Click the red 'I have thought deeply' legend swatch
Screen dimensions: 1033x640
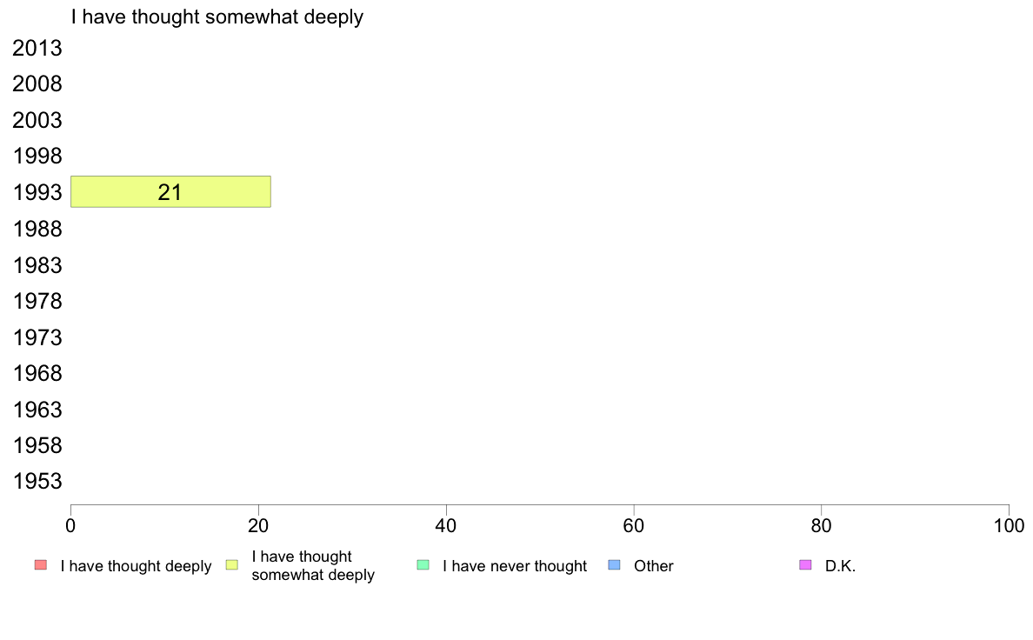tap(40, 565)
